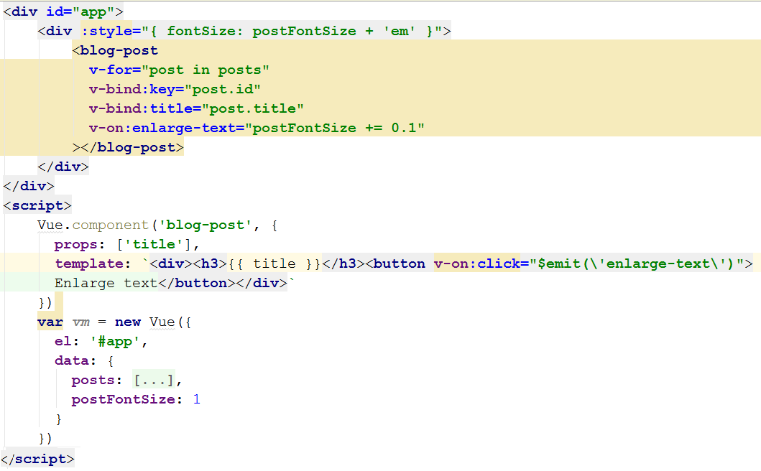The height and width of the screenshot is (471, 761).
Task: Click the postFontSize: 1 value
Action: (197, 400)
